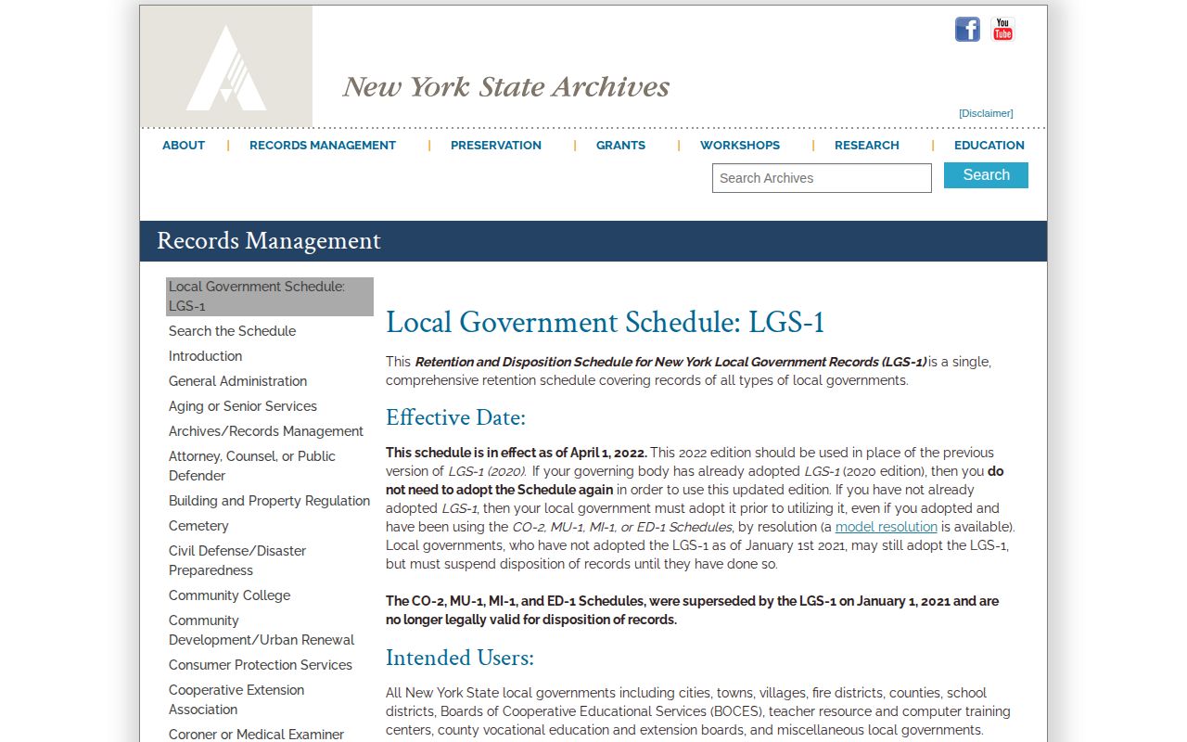Open the About menu
This screenshot has width=1187, height=742.
coord(184,146)
